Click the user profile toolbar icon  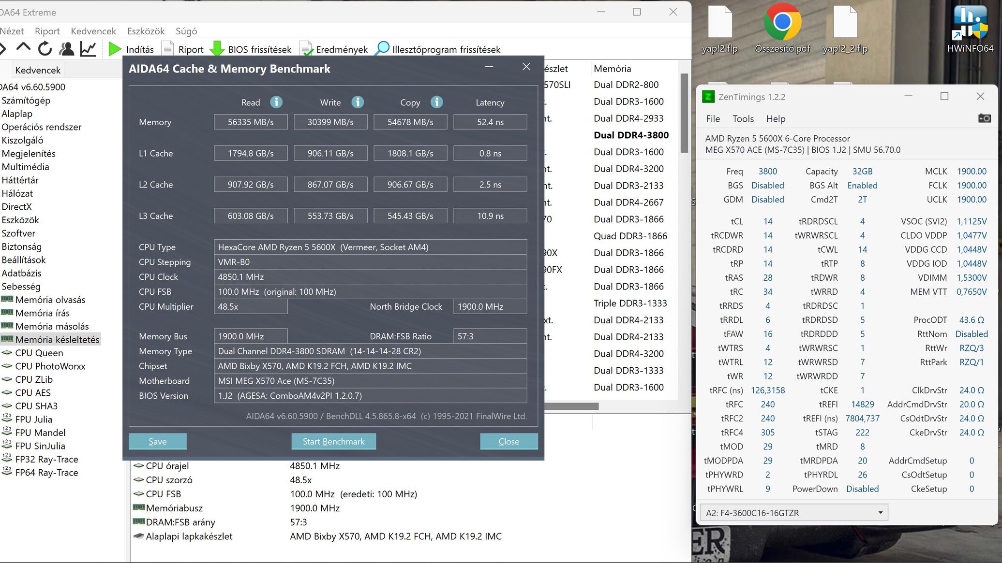coord(66,49)
